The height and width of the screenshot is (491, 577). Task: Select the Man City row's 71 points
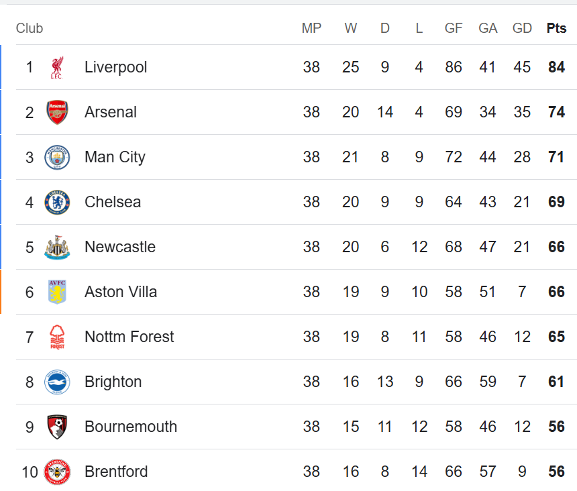(556, 158)
